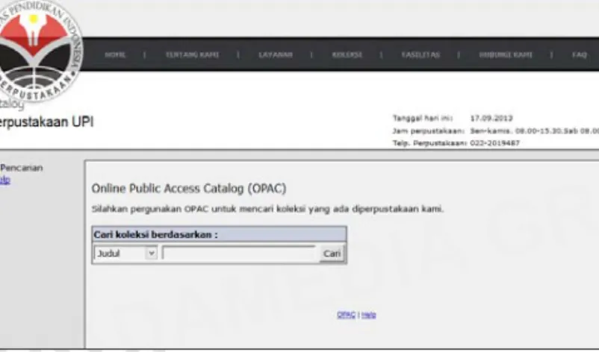Open the HOME menu item
Screen dimensions: 599x352
point(115,55)
